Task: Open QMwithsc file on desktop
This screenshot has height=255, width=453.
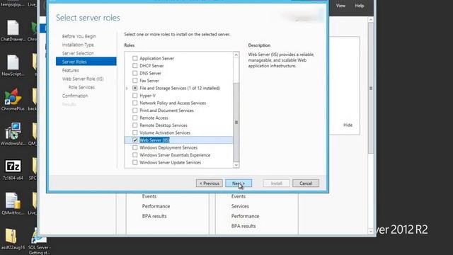Action: click(x=13, y=204)
